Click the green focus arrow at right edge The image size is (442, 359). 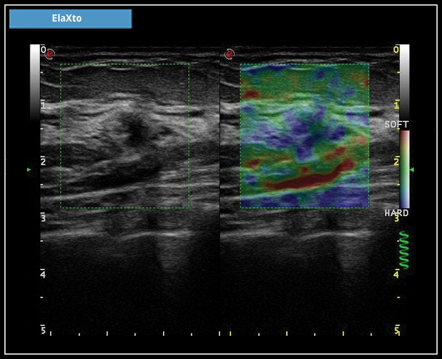pos(412,170)
